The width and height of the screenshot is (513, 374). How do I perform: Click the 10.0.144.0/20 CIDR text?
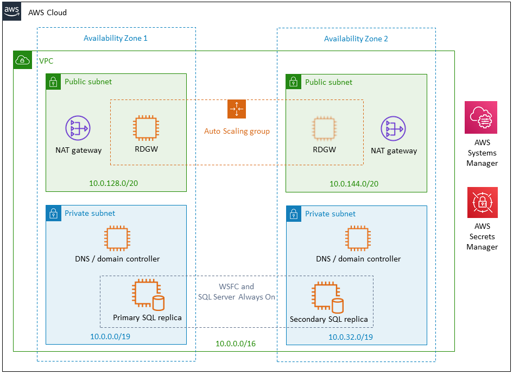[353, 184]
